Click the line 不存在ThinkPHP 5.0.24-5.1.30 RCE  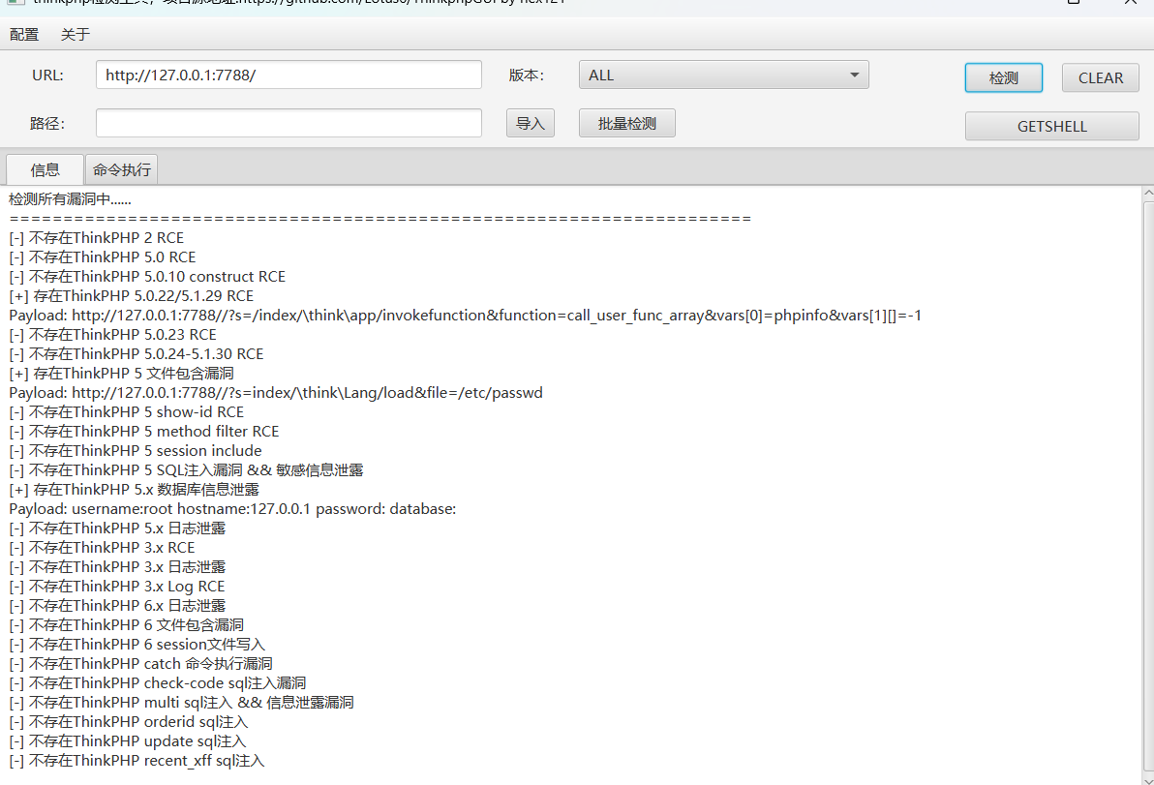(x=137, y=354)
